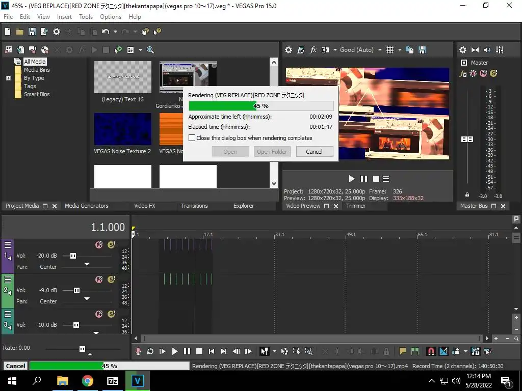Switch to the Trimmer tab

(355, 206)
